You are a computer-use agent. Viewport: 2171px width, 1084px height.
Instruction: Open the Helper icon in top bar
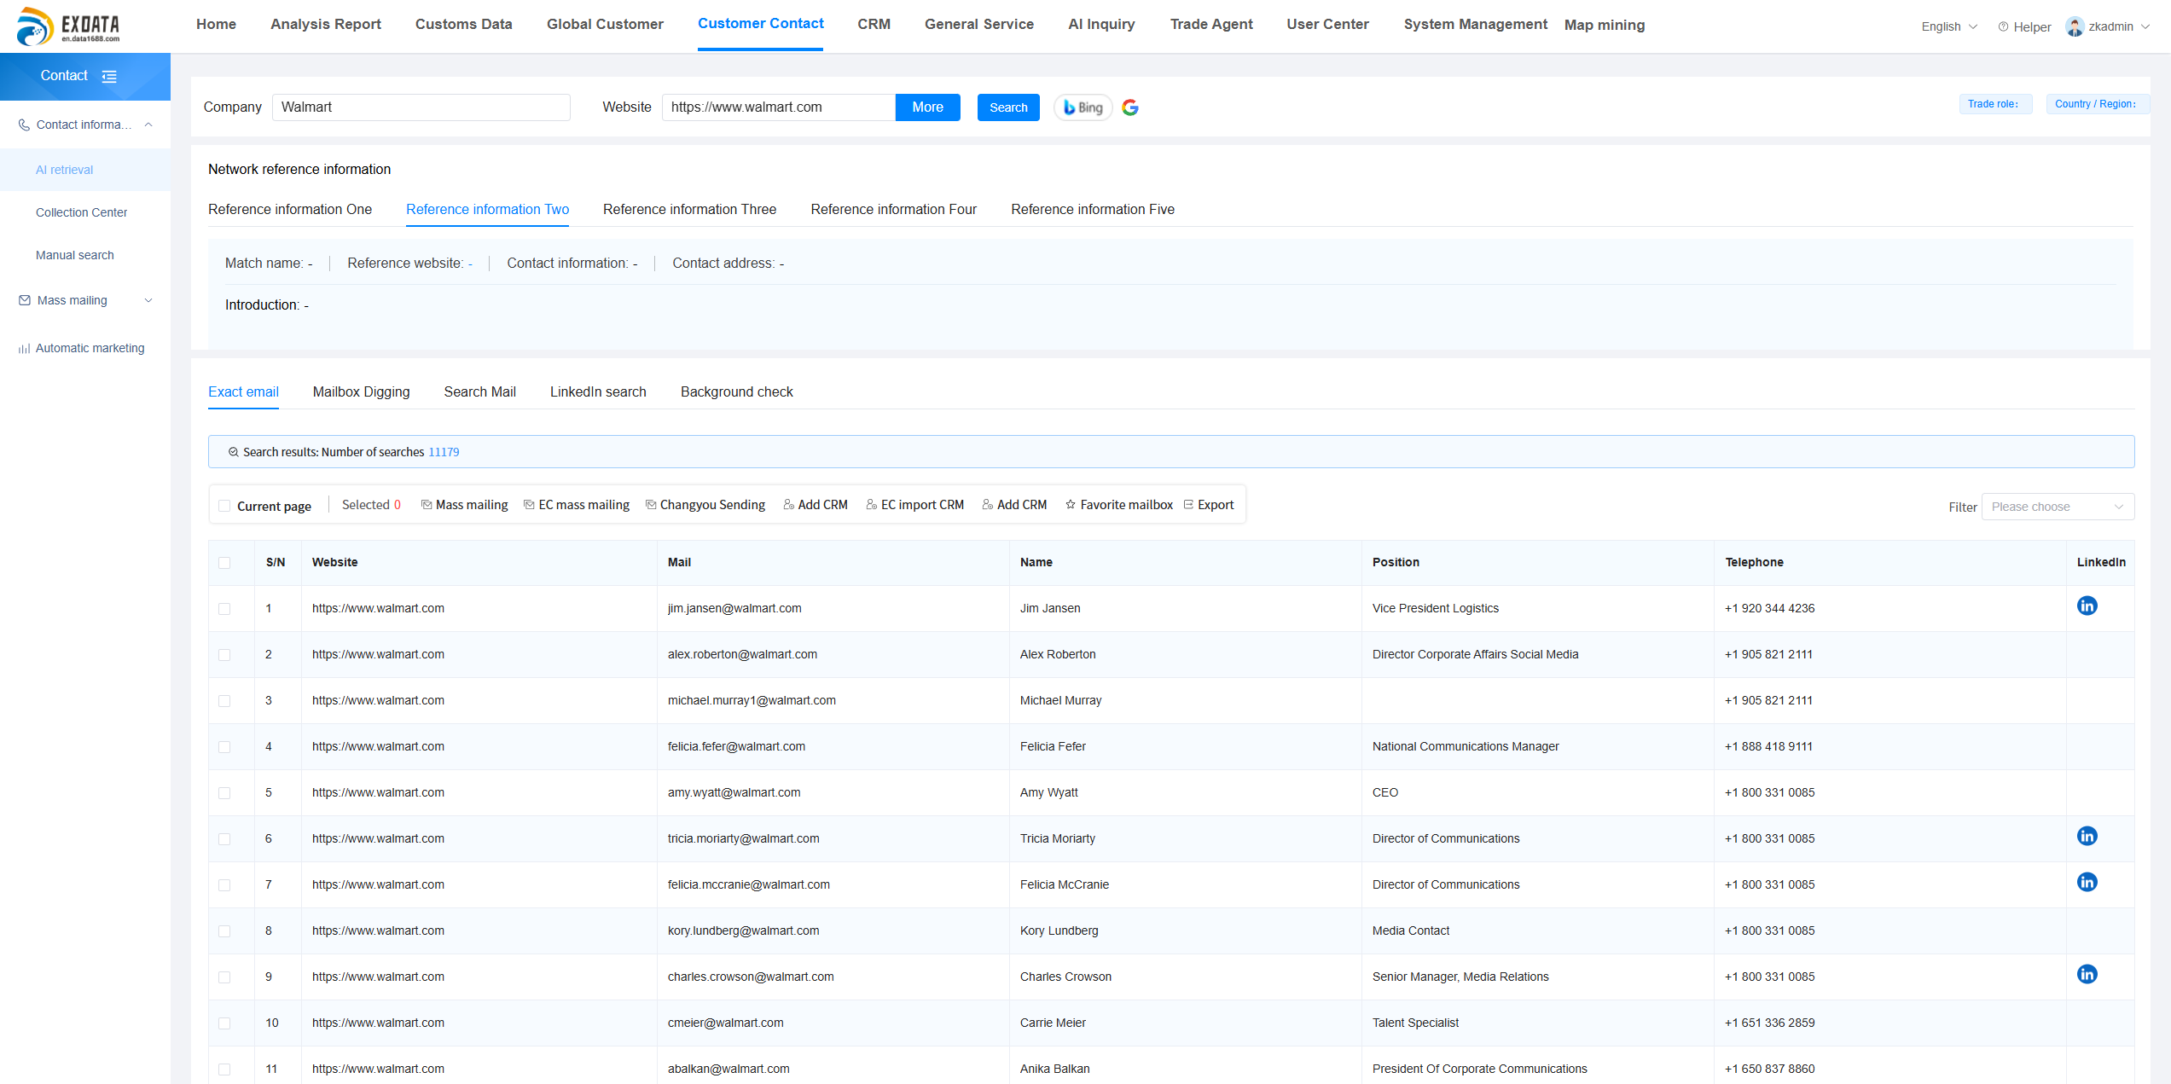(x=2002, y=26)
